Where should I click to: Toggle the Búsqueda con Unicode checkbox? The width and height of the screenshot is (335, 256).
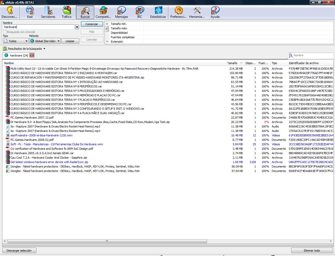tap(5, 32)
